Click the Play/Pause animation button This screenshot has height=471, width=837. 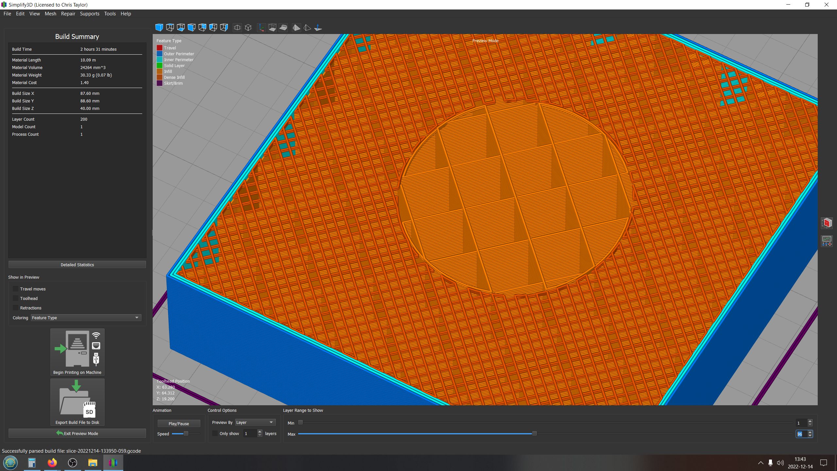coord(179,424)
